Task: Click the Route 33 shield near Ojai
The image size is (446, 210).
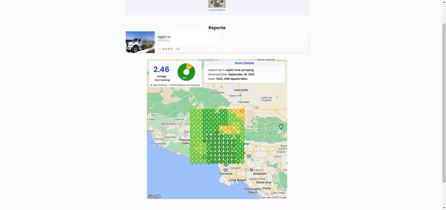Action: pyautogui.click(x=150, y=108)
